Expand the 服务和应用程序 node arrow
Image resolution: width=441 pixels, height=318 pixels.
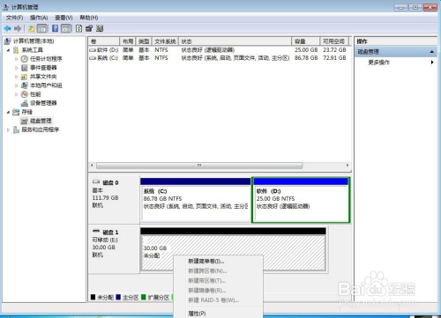click(x=9, y=129)
